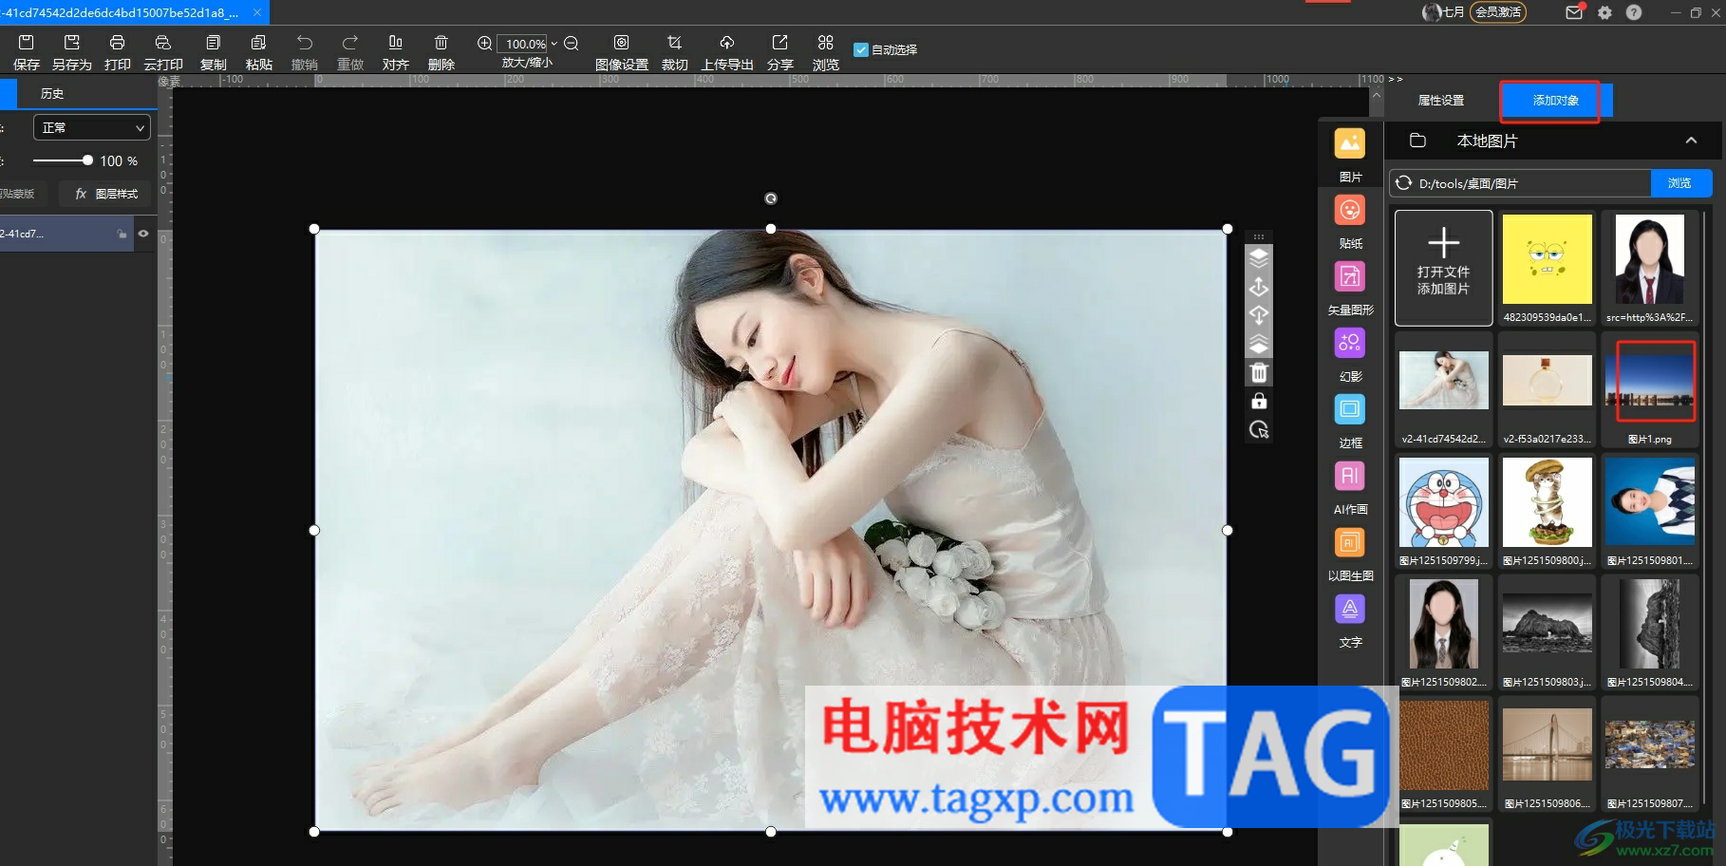Open the zoom percentage dropdown arrow
The width and height of the screenshot is (1726, 866).
[x=554, y=44]
